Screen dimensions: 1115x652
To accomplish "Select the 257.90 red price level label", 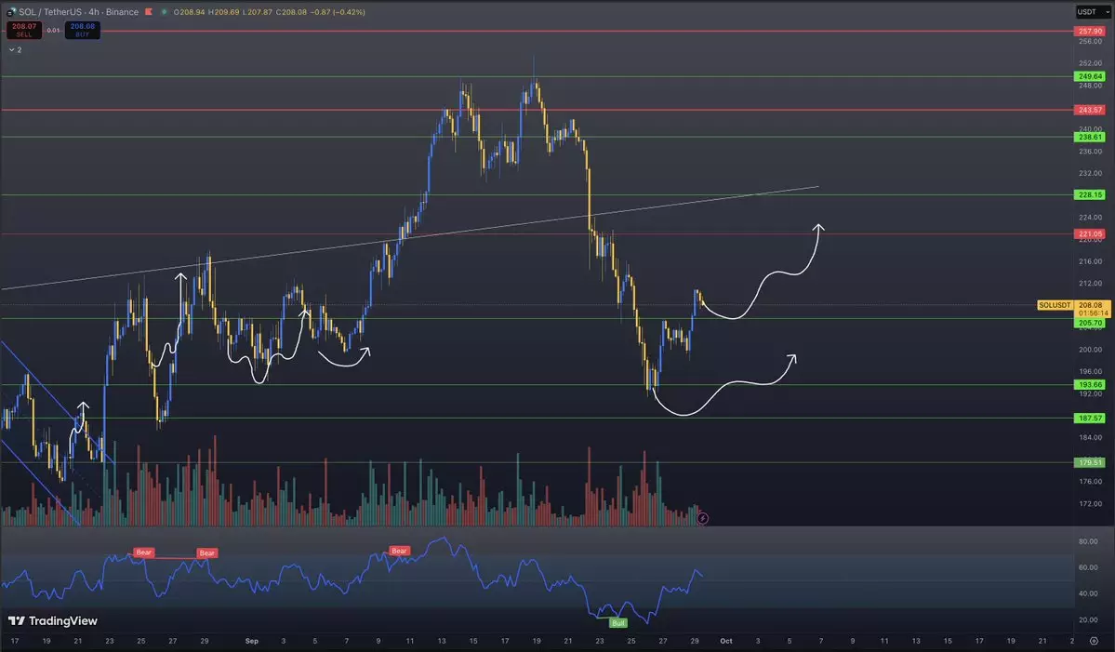I will (x=1090, y=31).
